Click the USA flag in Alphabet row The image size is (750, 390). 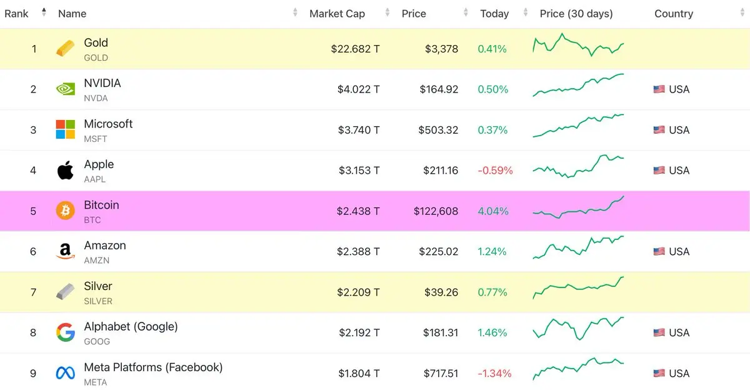pos(659,333)
